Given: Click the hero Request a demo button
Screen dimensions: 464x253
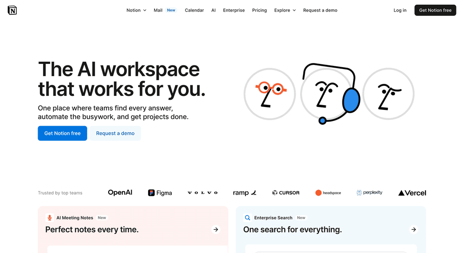Looking at the screenshot, I should [x=115, y=133].
